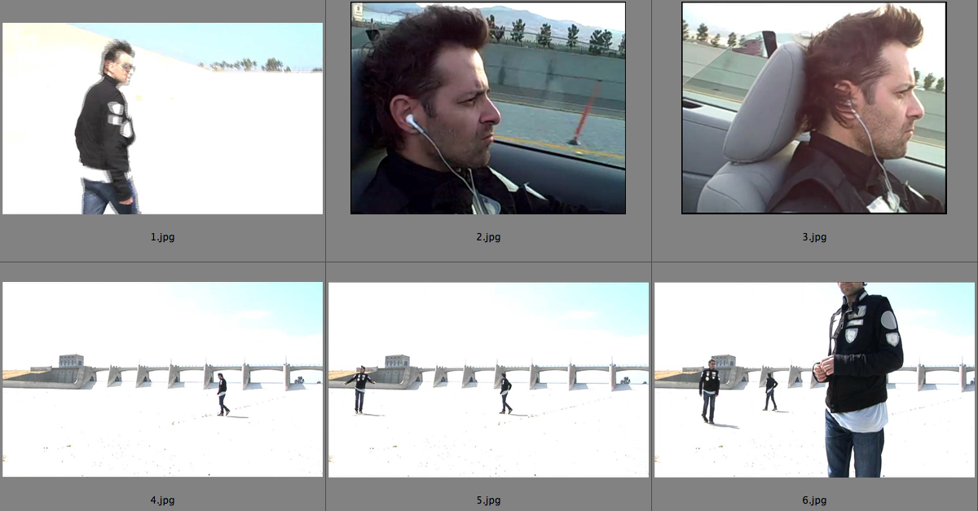Image resolution: width=978 pixels, height=511 pixels.
Task: Click the lone walking figure in 4.jpg
Action: [x=222, y=394]
